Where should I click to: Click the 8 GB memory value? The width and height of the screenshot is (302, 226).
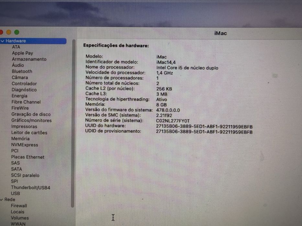[x=162, y=105]
